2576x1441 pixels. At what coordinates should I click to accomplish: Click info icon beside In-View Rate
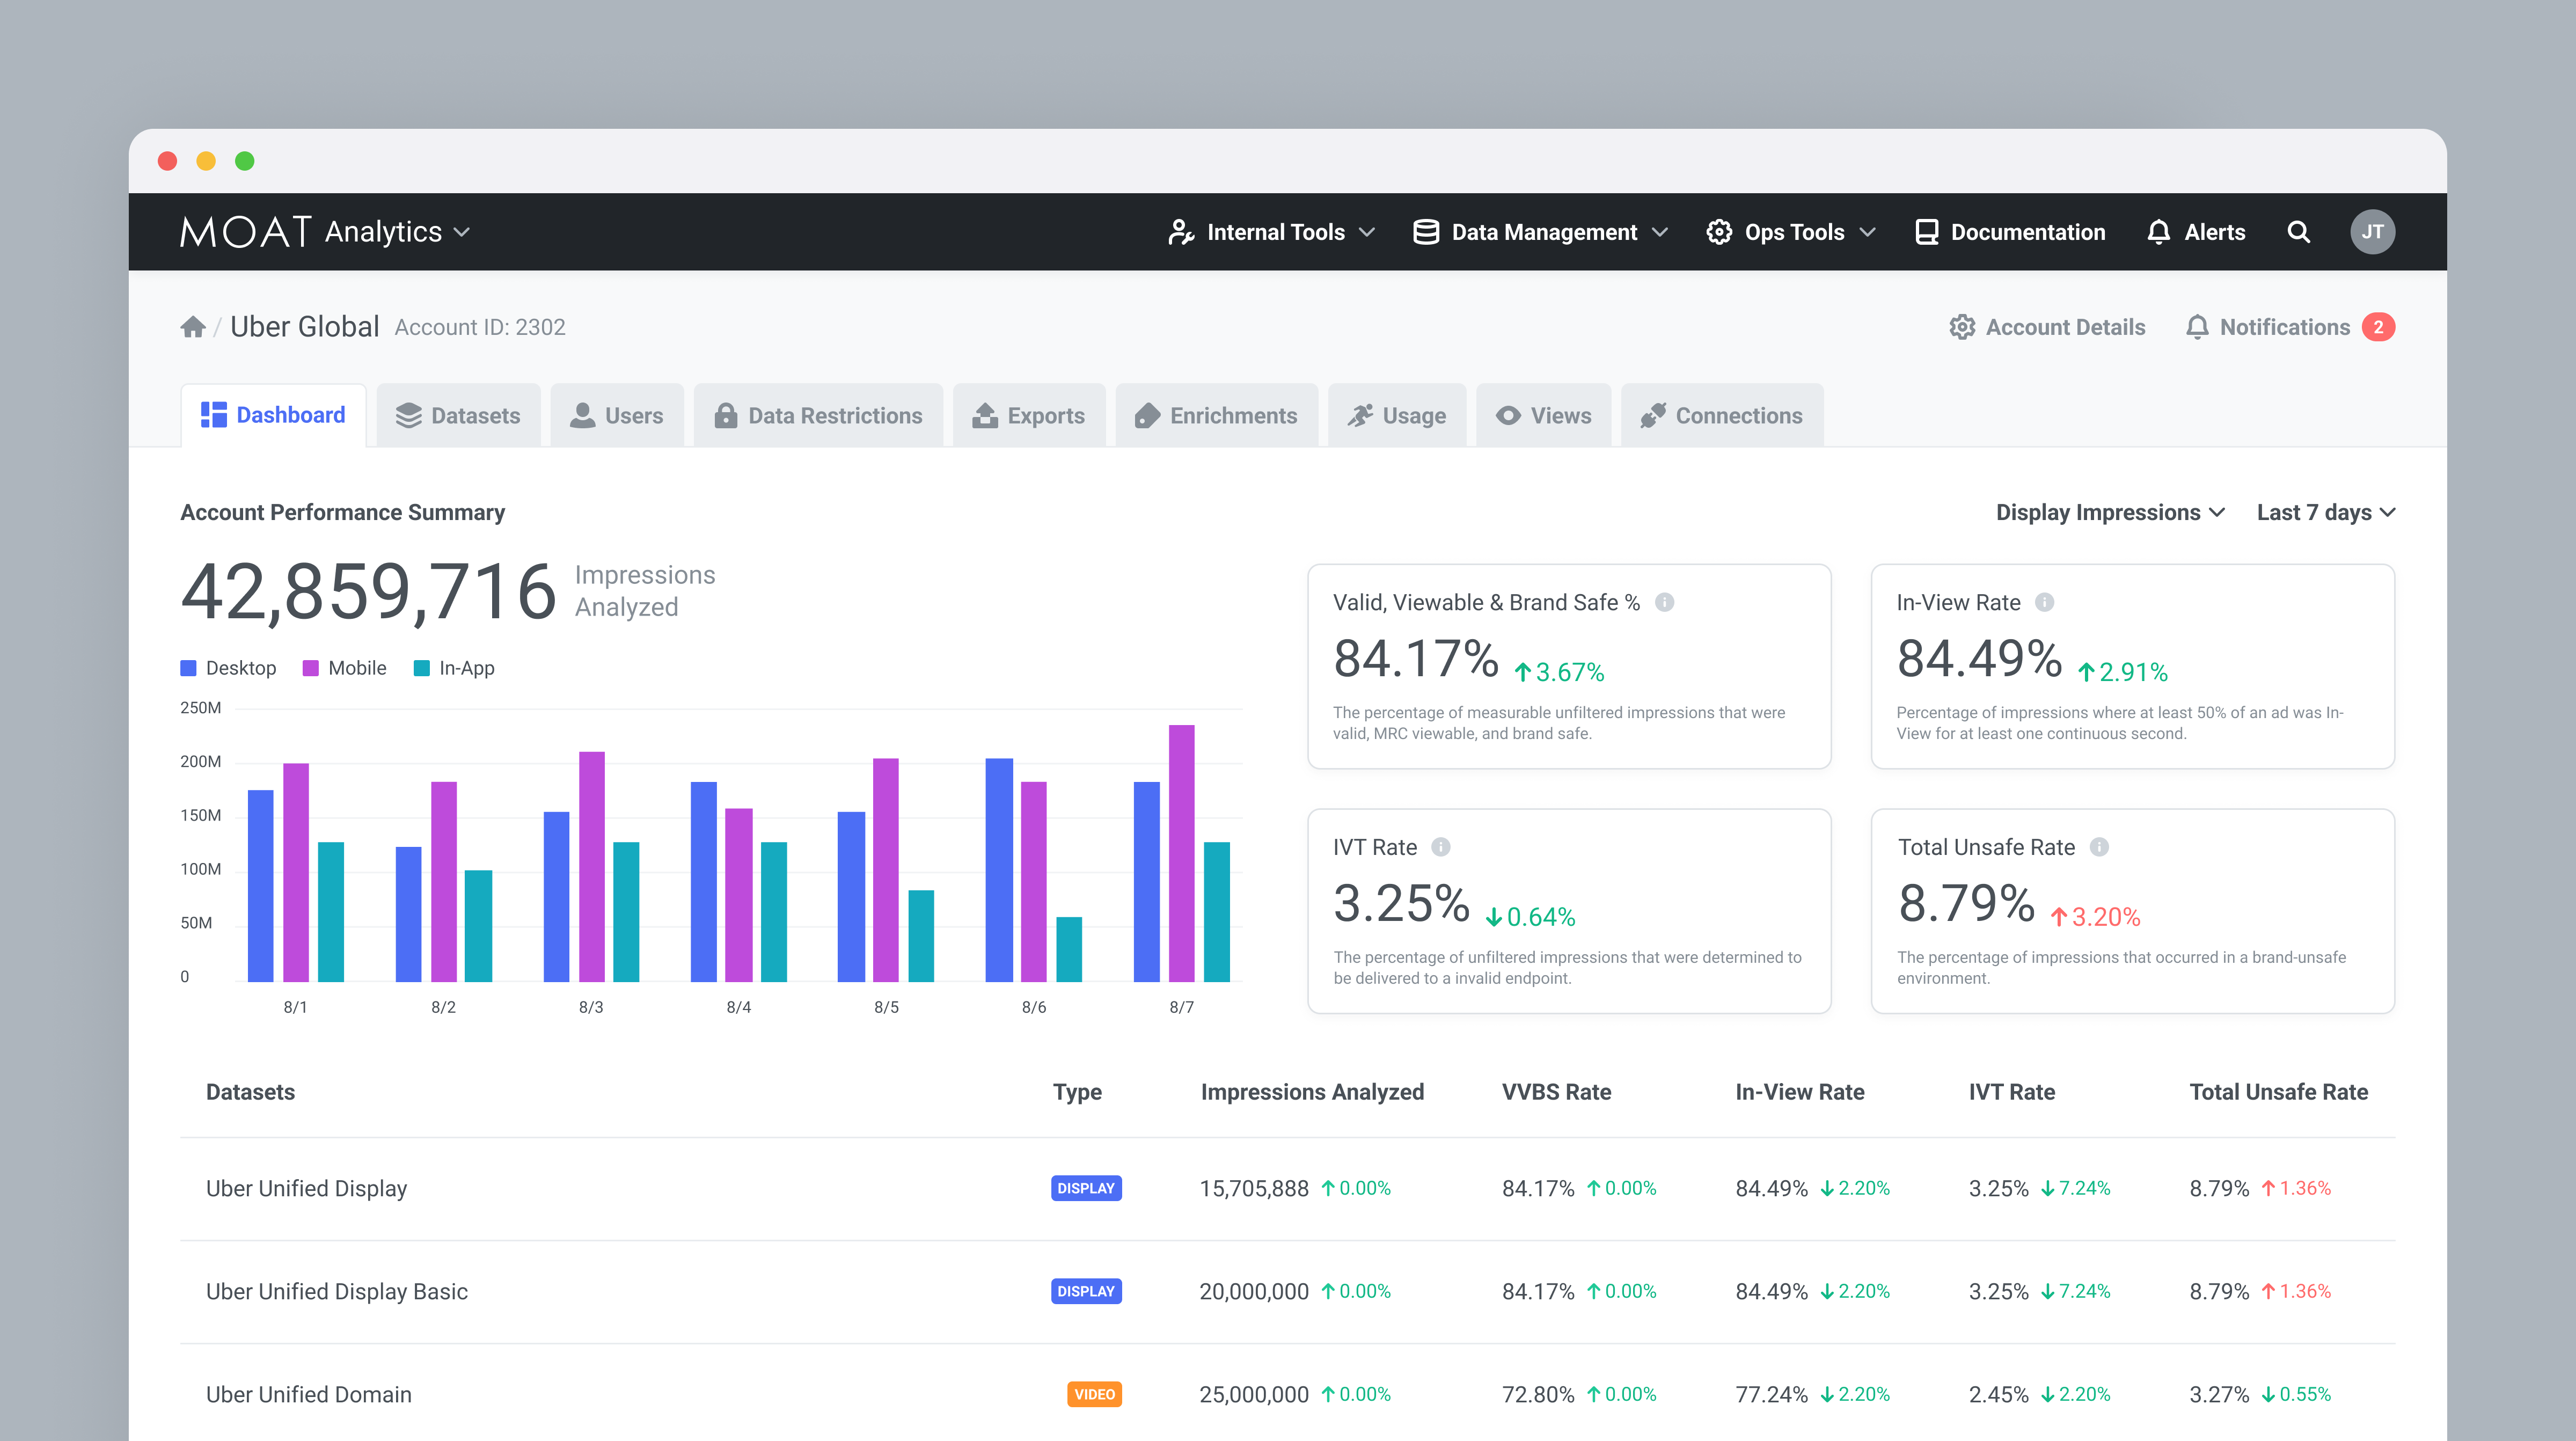[2044, 602]
